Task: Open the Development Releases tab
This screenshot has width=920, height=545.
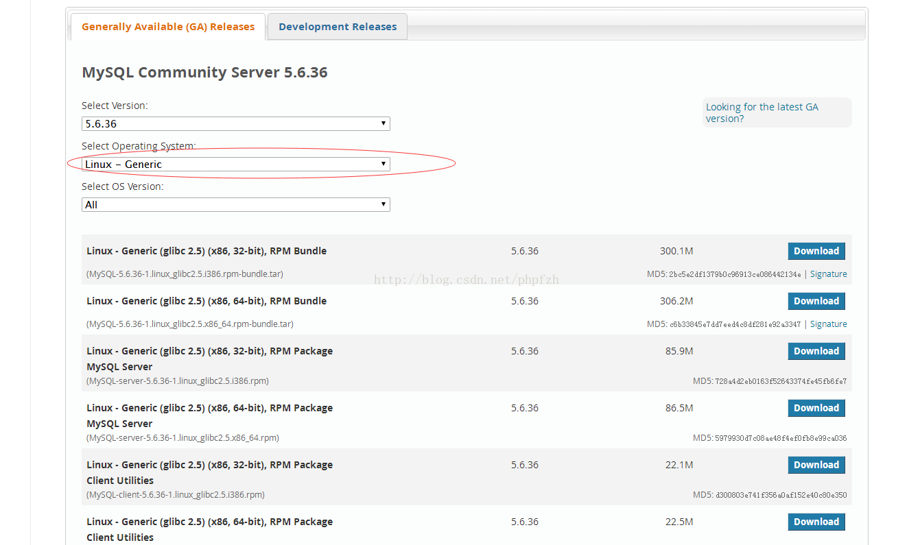Action: (x=338, y=27)
